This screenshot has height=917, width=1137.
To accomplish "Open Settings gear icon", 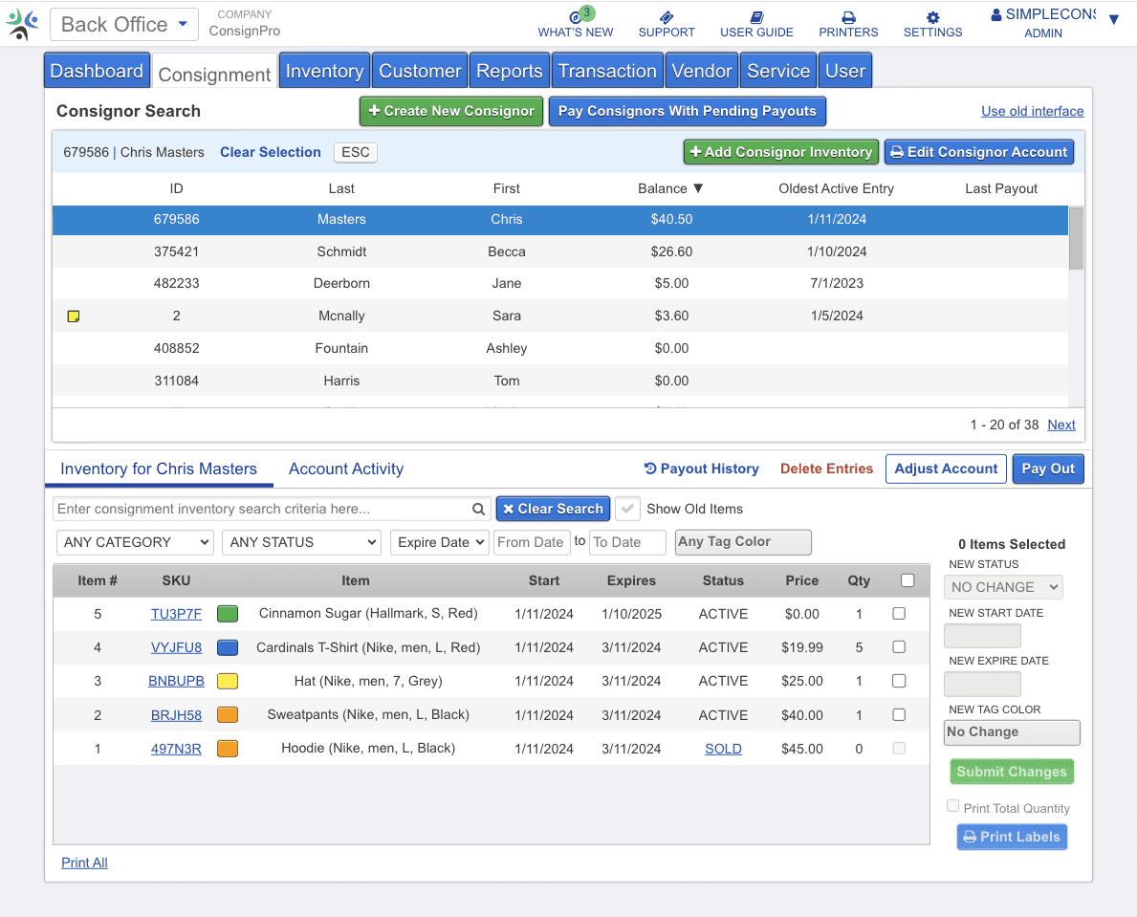I will coord(932,17).
